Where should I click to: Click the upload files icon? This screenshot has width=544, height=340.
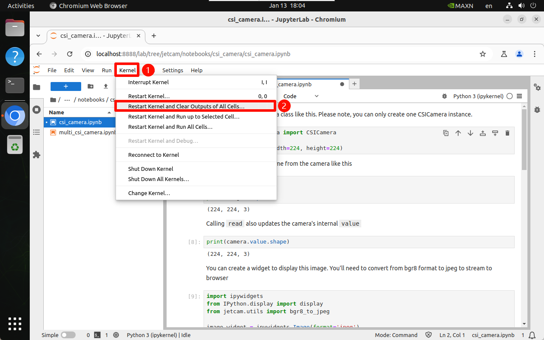[106, 86]
